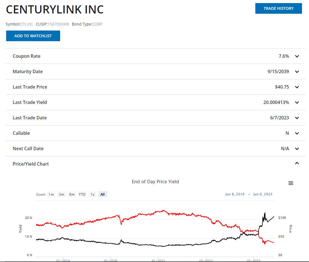The width and height of the screenshot is (309, 262).
Task: Click the Price/Yield Chart heading
Action: click(31, 164)
